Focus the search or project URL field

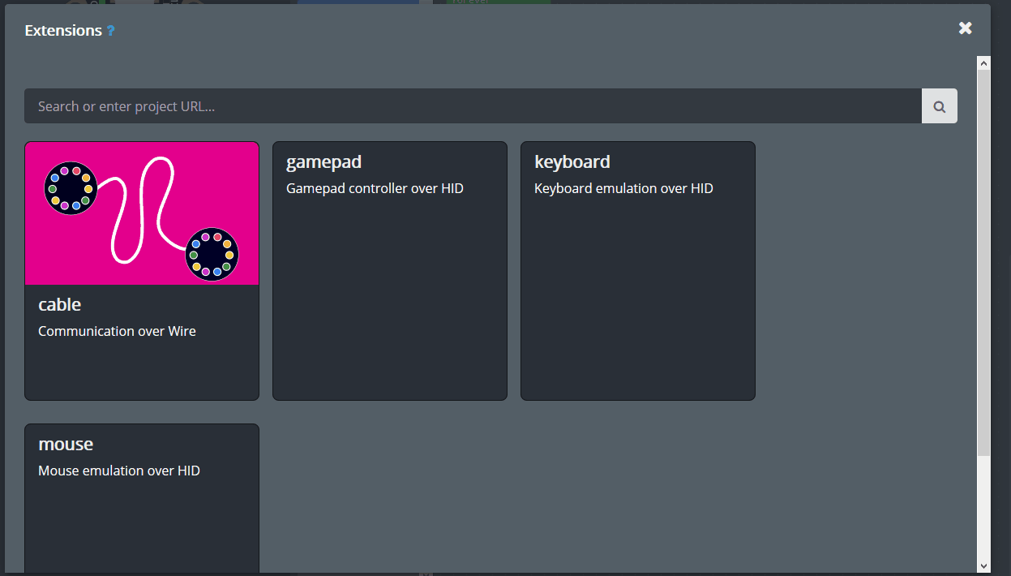473,106
